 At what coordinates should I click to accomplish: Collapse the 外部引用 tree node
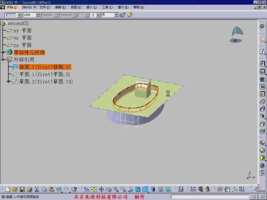pos(3,60)
